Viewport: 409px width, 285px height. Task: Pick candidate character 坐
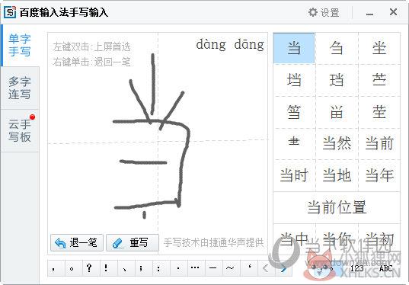coord(379,48)
